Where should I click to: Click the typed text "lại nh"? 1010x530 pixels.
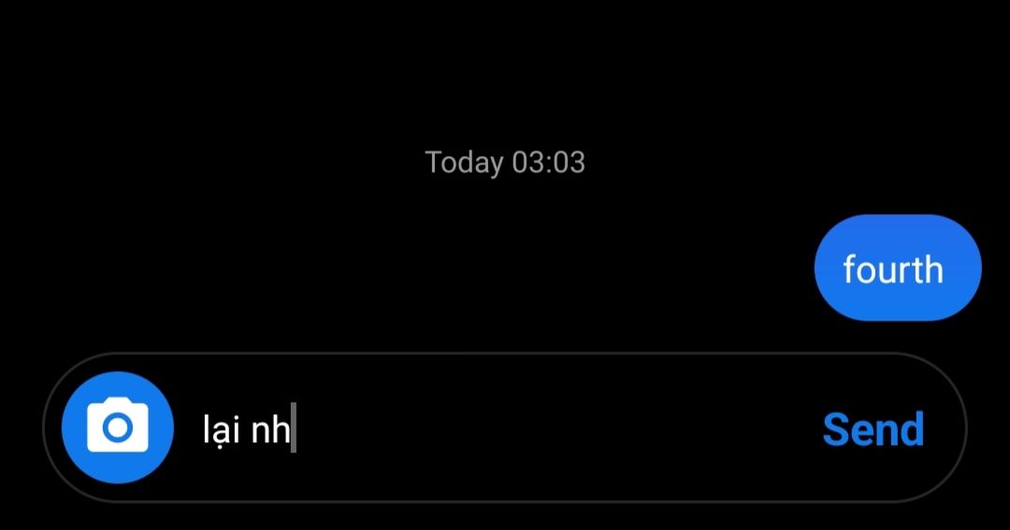(246, 429)
